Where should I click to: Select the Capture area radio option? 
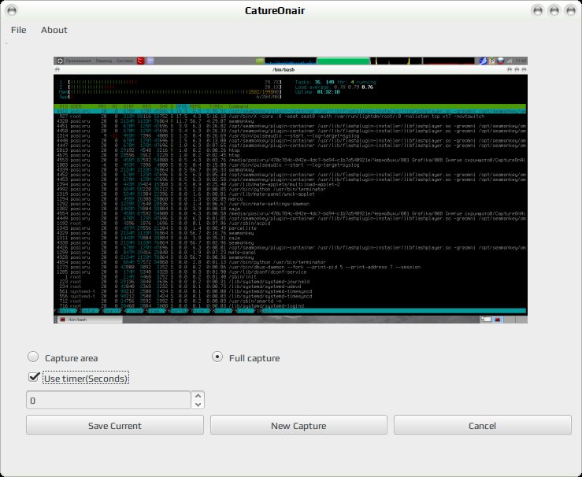[33, 357]
